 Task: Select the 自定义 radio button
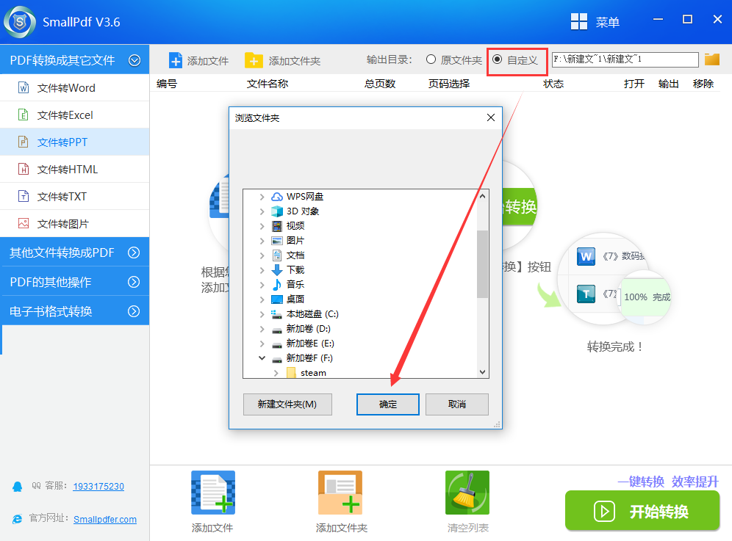point(498,59)
